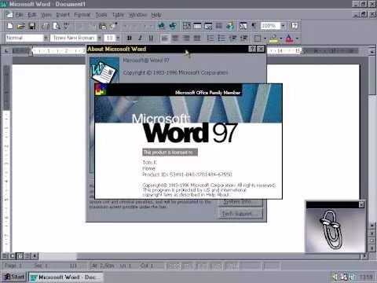
Task: Open the File menu
Action: 20,15
